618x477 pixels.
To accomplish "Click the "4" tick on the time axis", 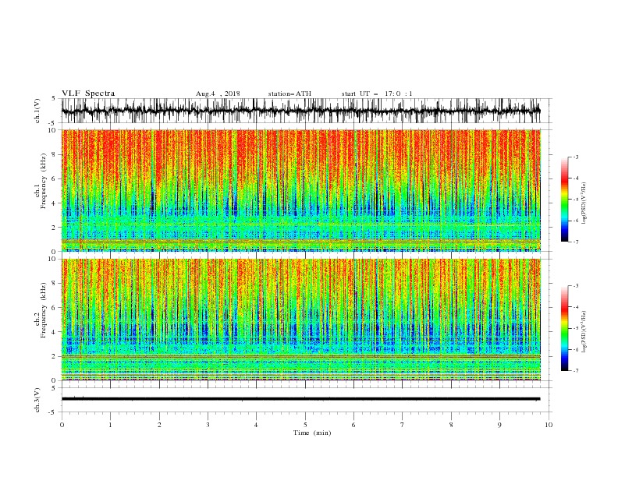I will pos(256,425).
